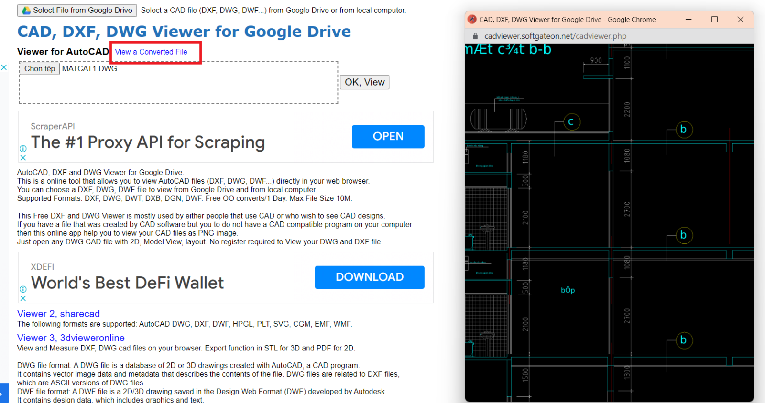
Task: Open the Viewer 2, sharecad link
Action: click(58, 314)
